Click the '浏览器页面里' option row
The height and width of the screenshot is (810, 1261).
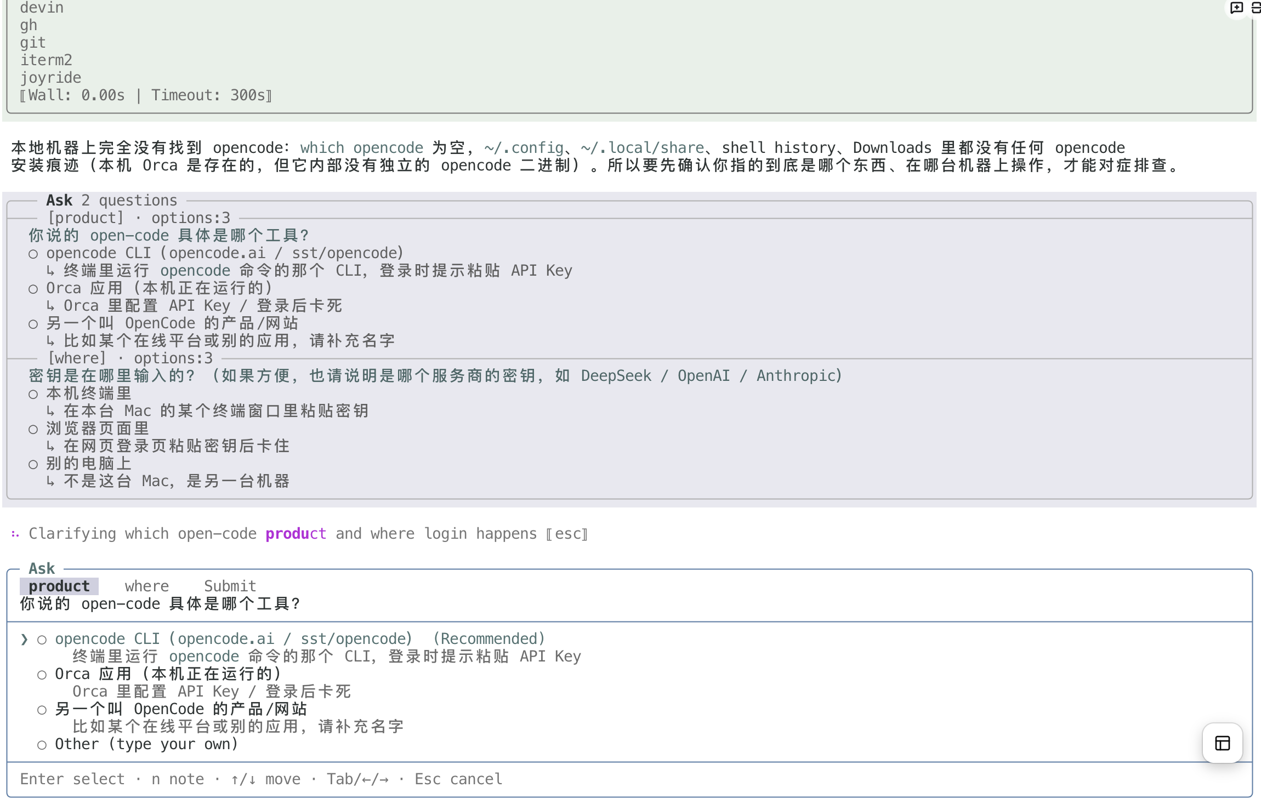tap(89, 428)
